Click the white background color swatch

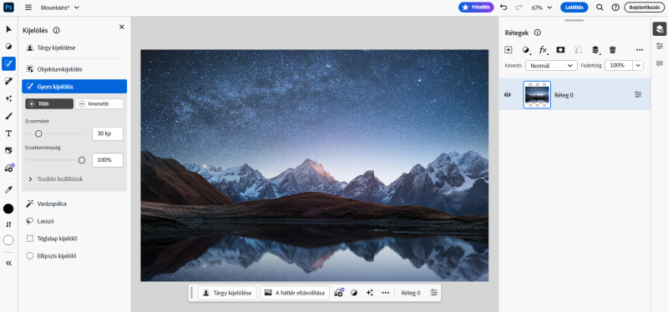pyautogui.click(x=8, y=240)
